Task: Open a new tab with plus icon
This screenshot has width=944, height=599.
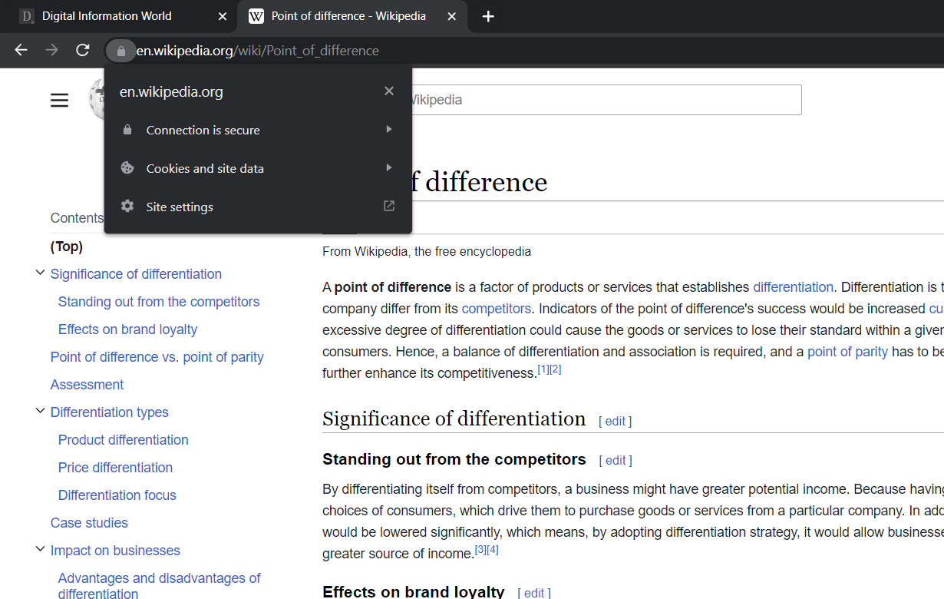Action: pyautogui.click(x=488, y=16)
